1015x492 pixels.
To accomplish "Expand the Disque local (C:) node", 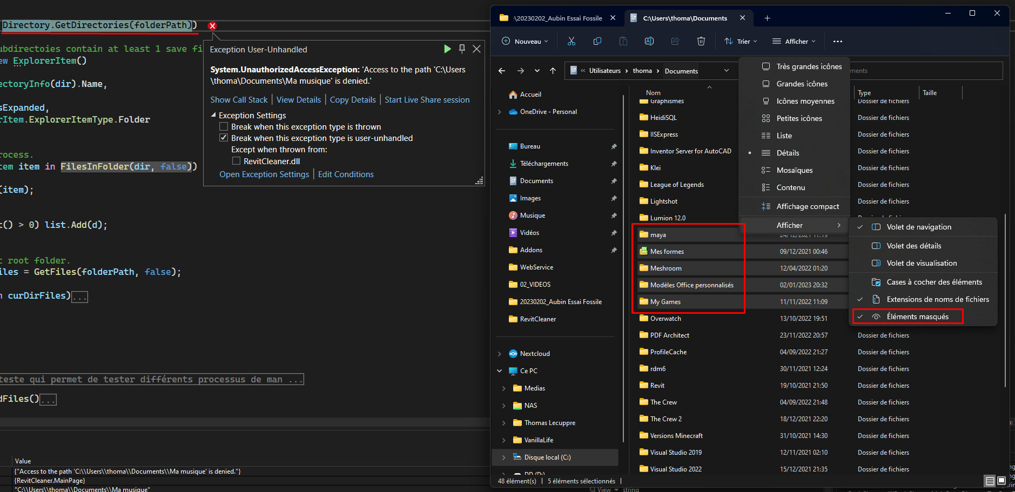I will (504, 457).
